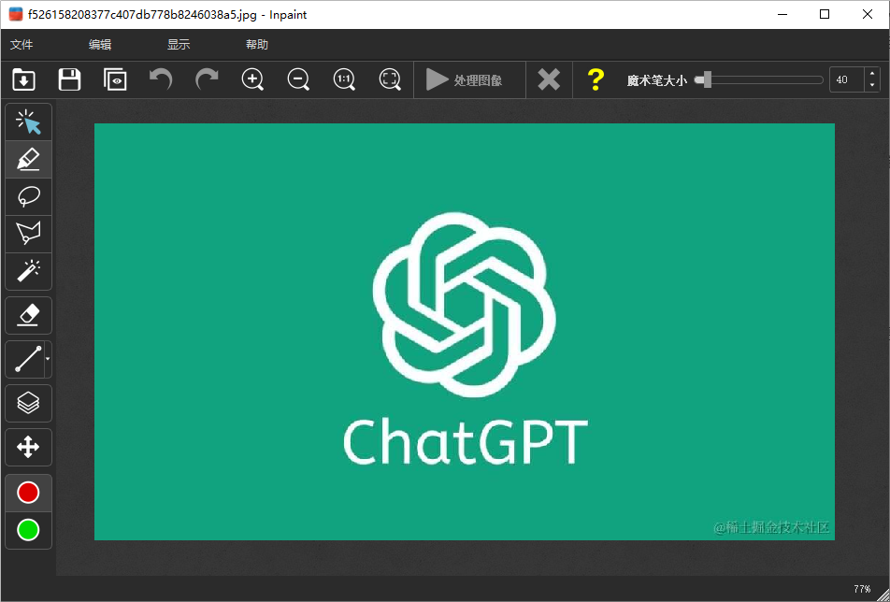Enable the Move tool
This screenshot has height=602, width=890.
click(29, 448)
